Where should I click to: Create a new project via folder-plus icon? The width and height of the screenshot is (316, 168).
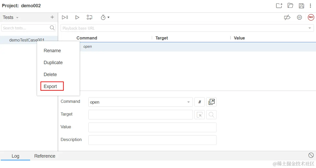coord(279,6)
